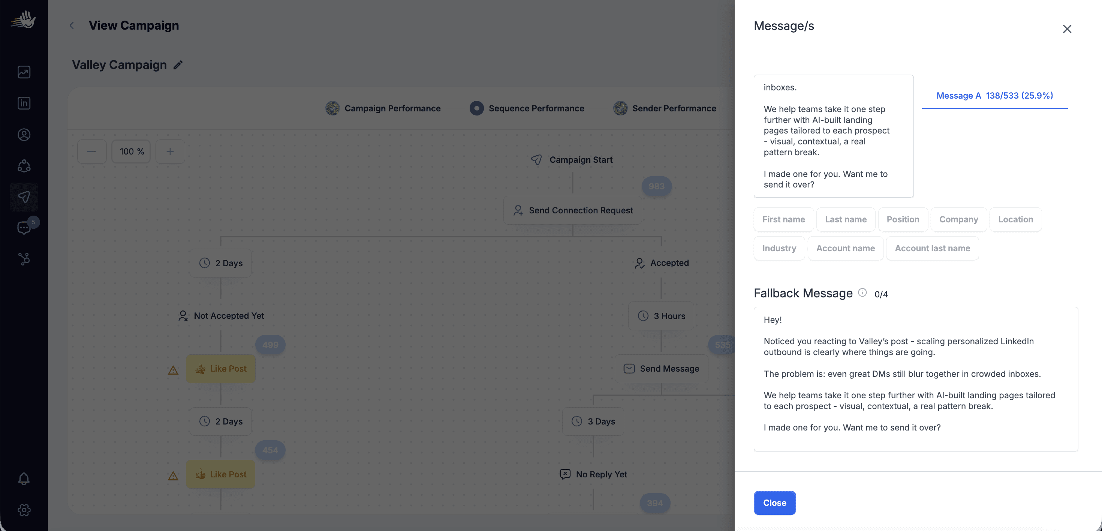Viewport: 1102px width, 531px height.
Task: Open the analytics chart sidebar icon
Action: click(24, 72)
